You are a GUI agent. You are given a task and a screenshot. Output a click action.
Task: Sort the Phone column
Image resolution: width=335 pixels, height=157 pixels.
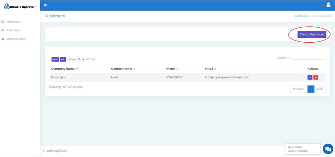[x=177, y=69]
